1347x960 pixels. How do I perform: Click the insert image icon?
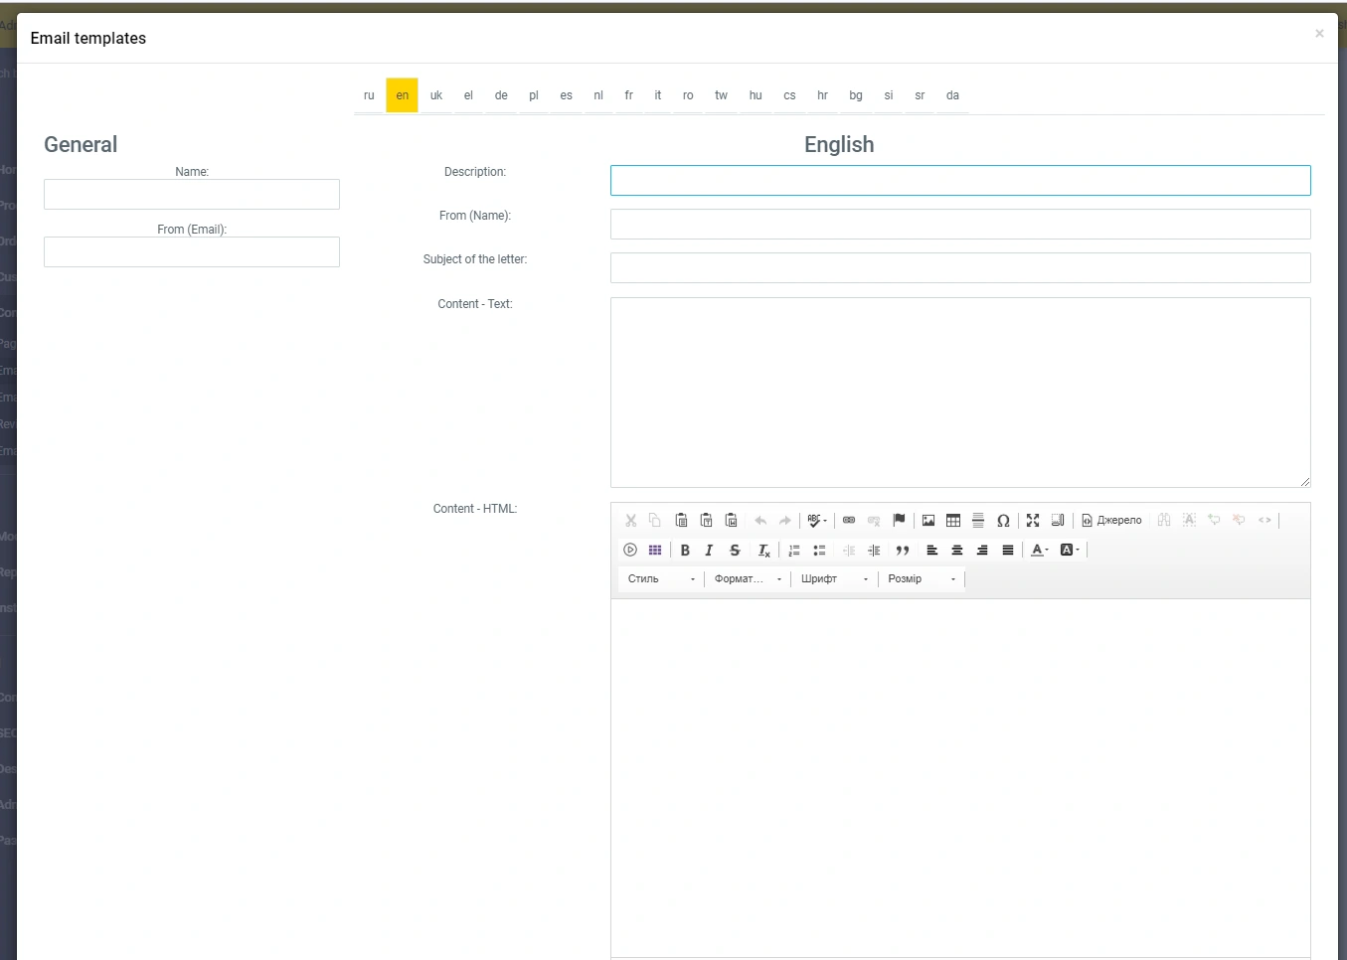(x=928, y=521)
